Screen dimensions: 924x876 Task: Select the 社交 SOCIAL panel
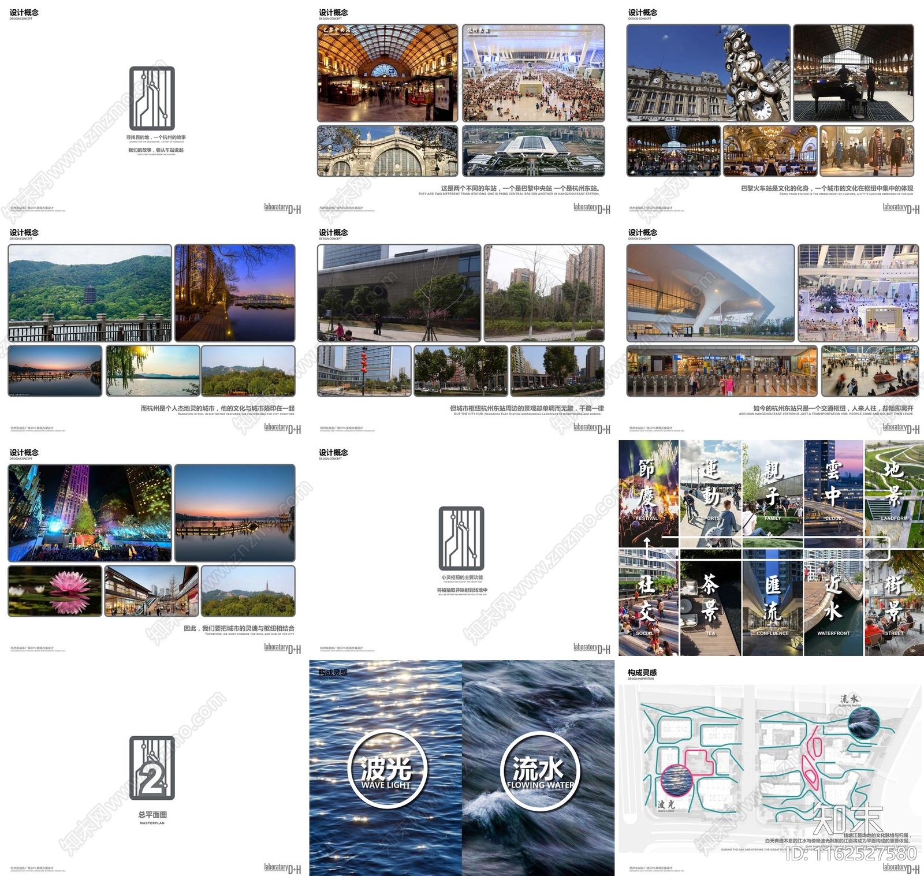click(649, 603)
